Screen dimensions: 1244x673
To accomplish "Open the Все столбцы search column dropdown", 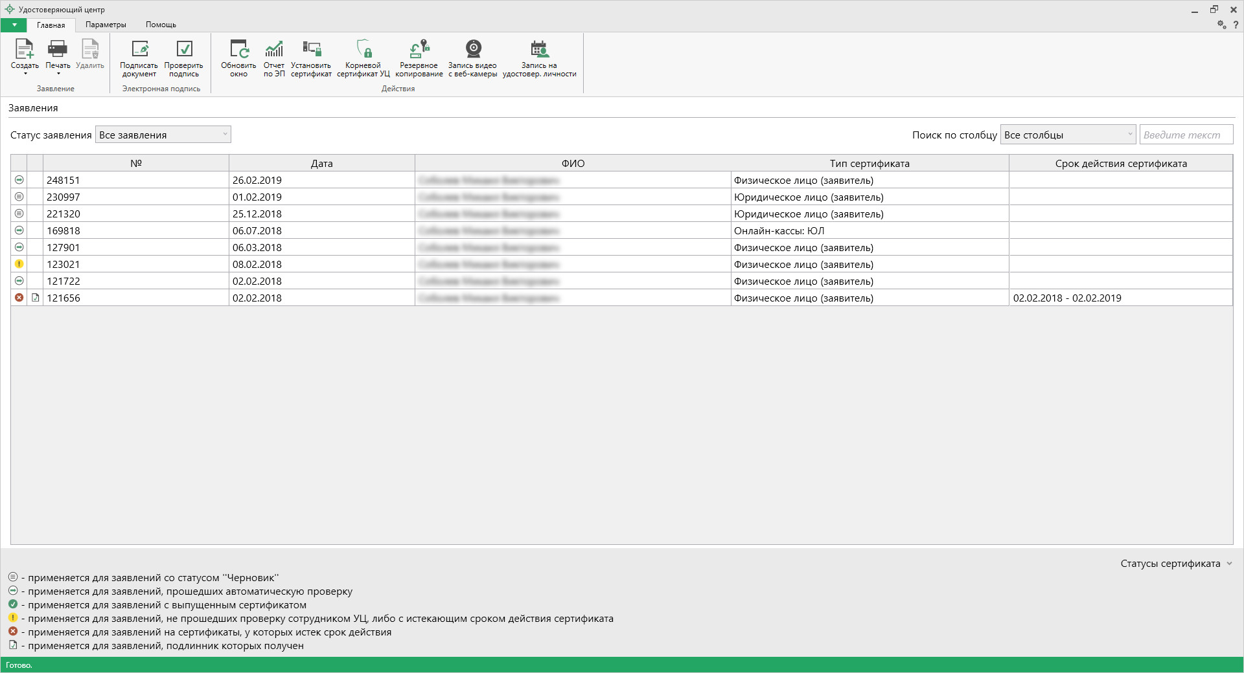I will [x=1068, y=135].
